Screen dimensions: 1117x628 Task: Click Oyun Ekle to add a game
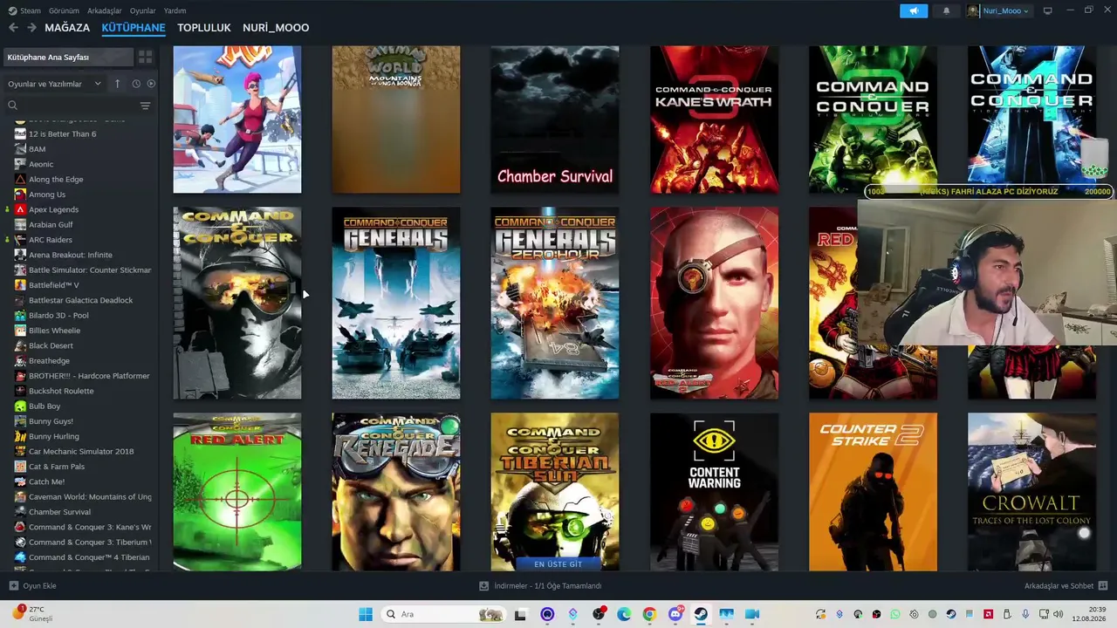[33, 586]
